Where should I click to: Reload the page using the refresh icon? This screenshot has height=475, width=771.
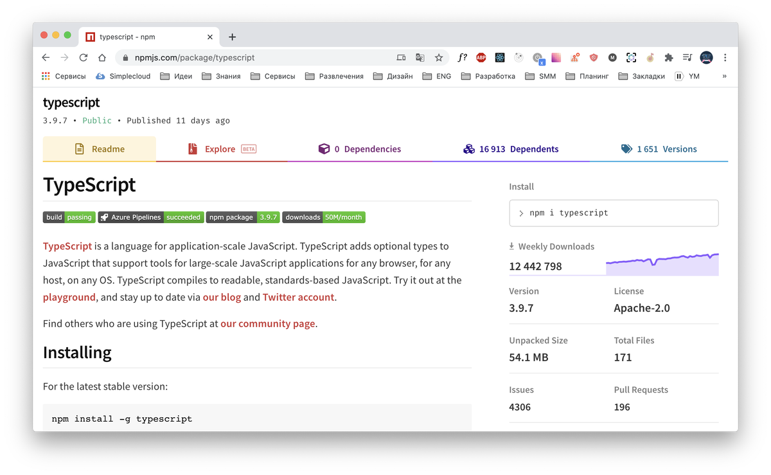pyautogui.click(x=84, y=57)
